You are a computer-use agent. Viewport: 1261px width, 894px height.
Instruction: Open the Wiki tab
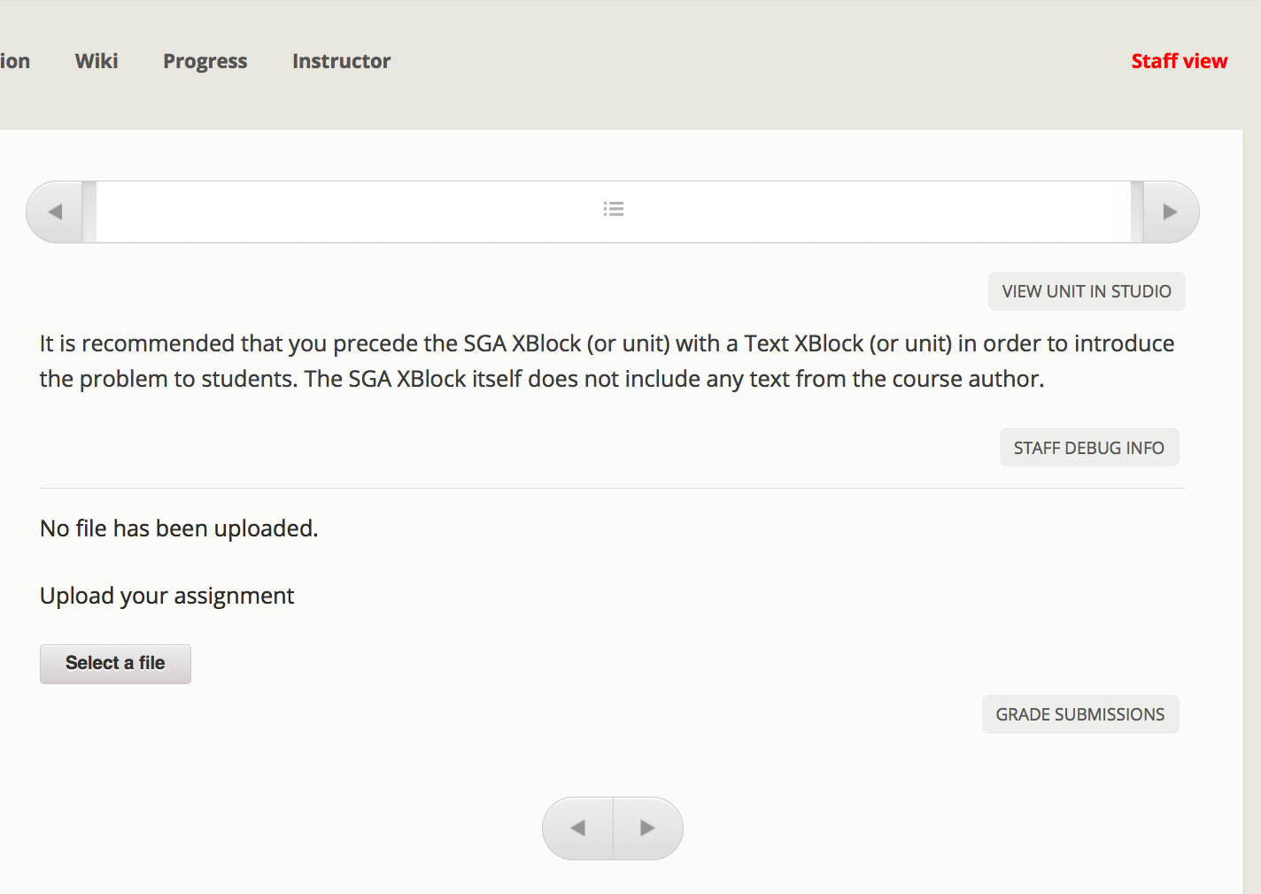[97, 61]
